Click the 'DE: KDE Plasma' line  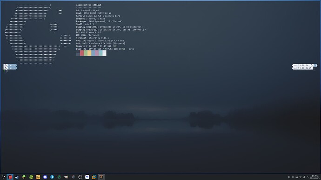pyautogui.click(x=89, y=32)
